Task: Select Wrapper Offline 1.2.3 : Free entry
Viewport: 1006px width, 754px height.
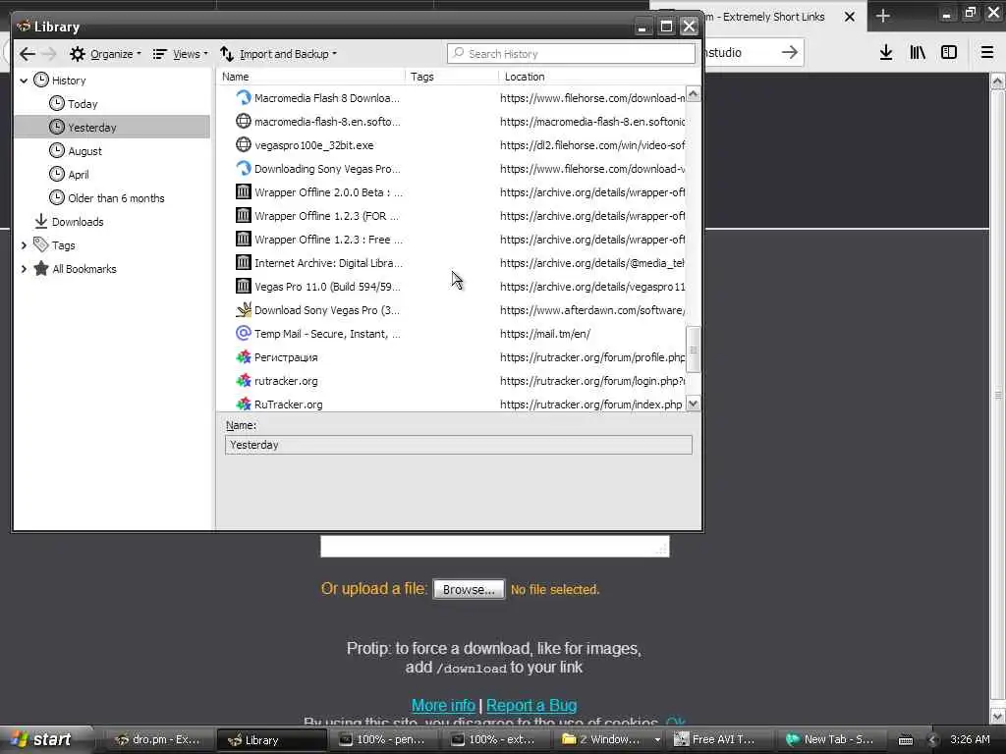Action: pos(452,240)
